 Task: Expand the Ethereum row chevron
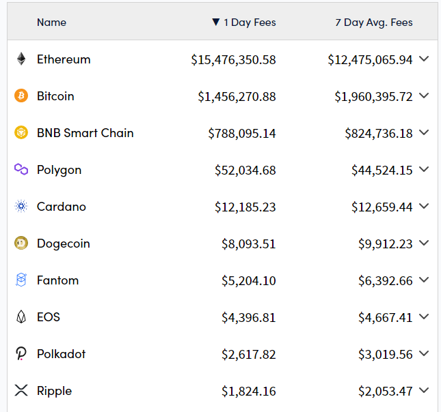tap(424, 59)
